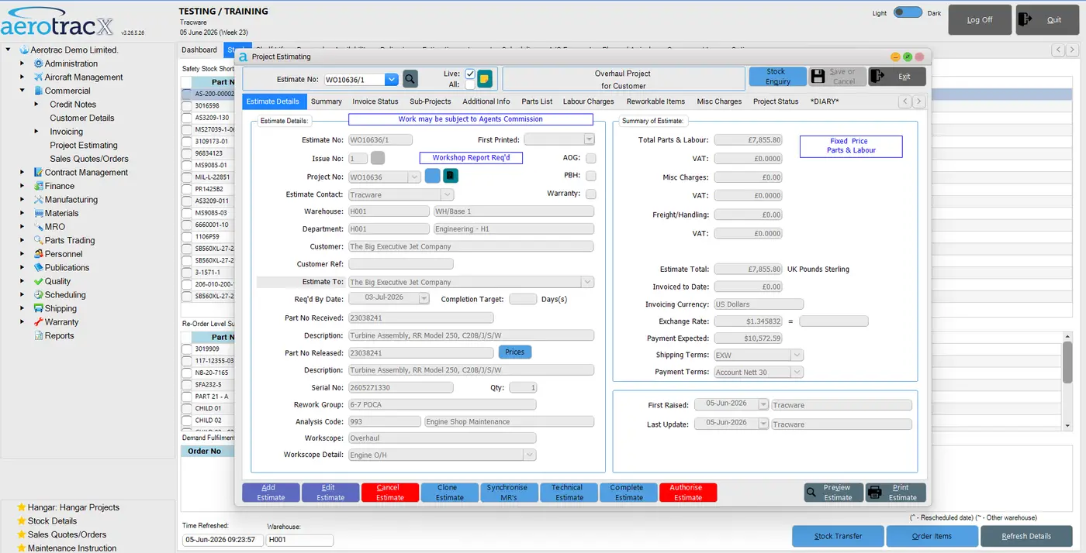Open the Parts List tab

click(537, 101)
